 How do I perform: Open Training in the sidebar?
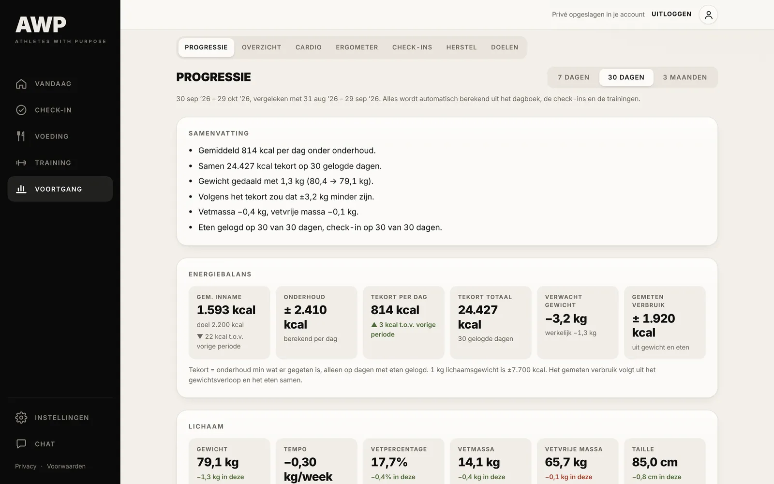pyautogui.click(x=60, y=163)
